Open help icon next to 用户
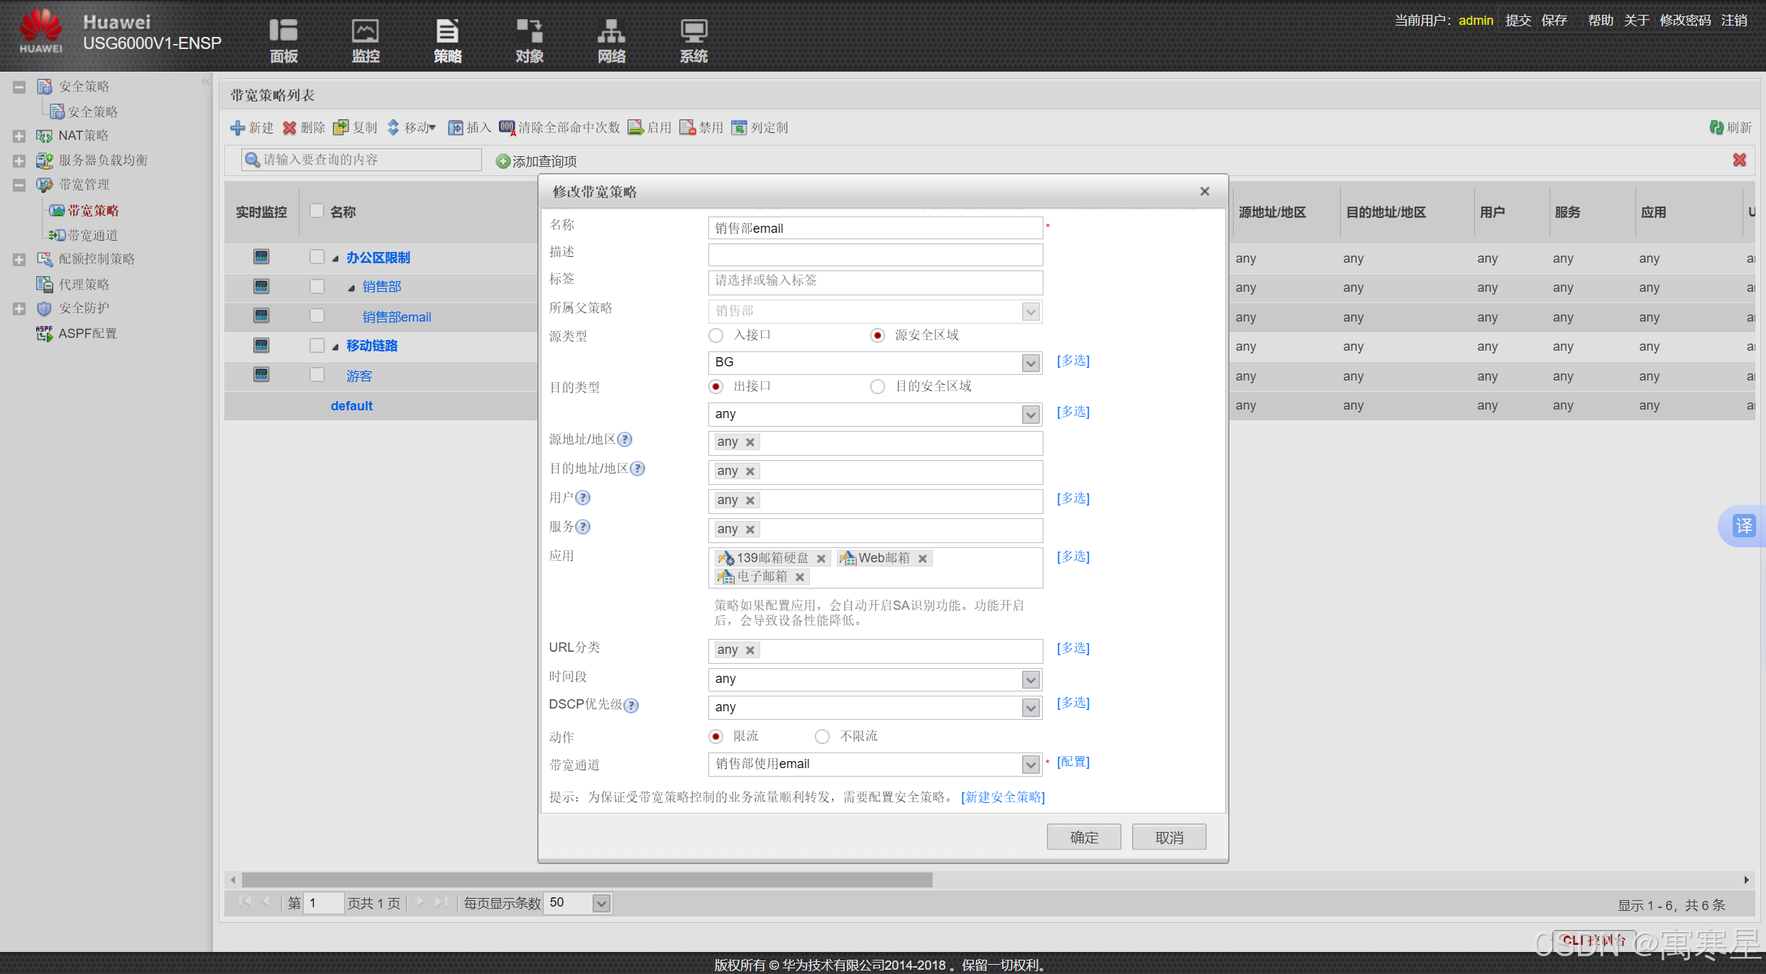This screenshot has width=1766, height=974. pyautogui.click(x=583, y=498)
